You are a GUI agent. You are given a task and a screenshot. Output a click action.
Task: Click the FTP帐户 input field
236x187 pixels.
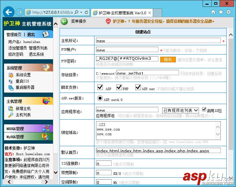pos(127,50)
